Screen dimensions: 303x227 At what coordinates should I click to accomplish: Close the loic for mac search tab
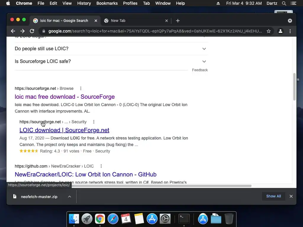pos(96,21)
